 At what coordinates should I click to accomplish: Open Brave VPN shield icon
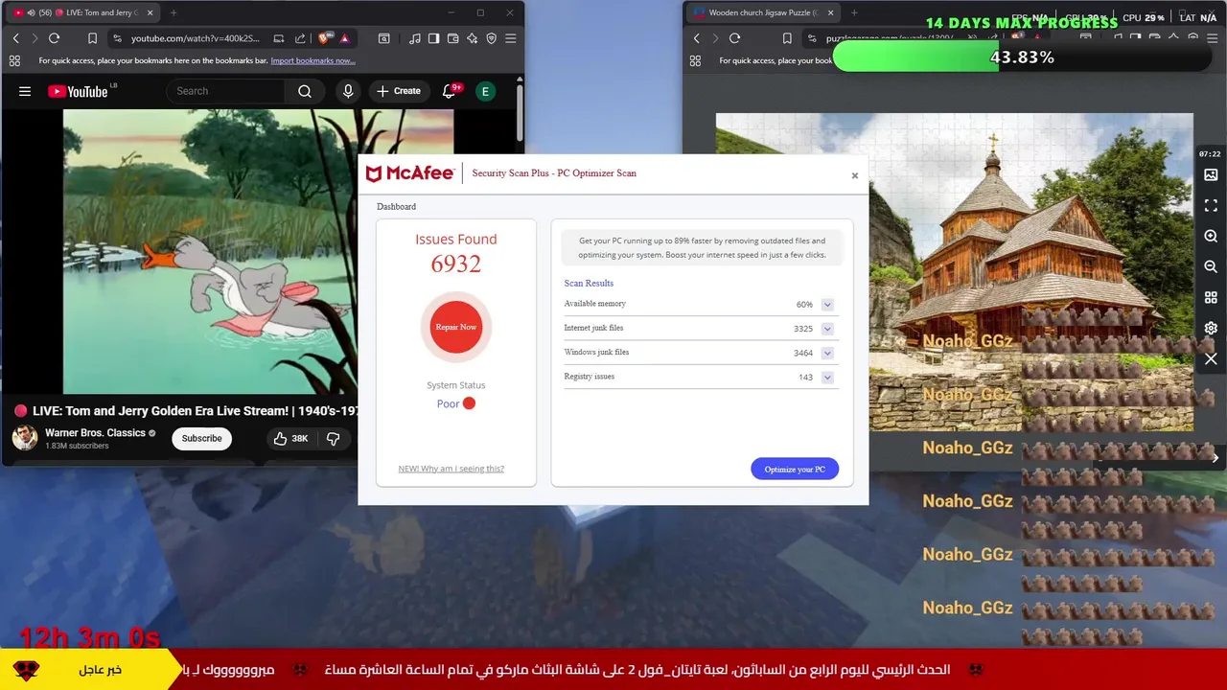[491, 38]
